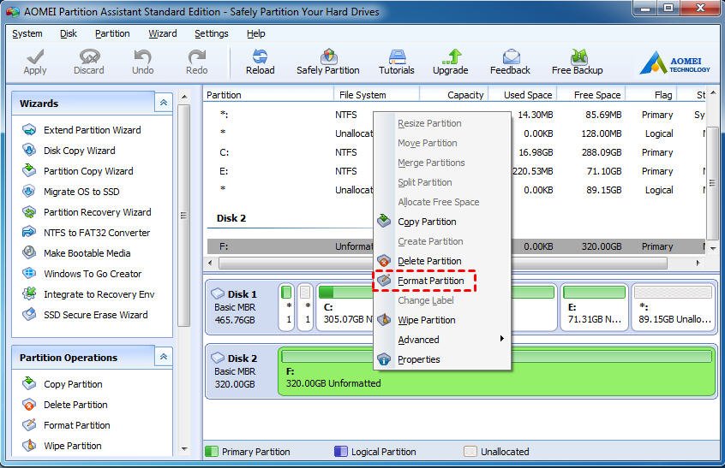Open the SSD Secure Erase Wizard
Screen dimensions: 725x468
point(96,315)
